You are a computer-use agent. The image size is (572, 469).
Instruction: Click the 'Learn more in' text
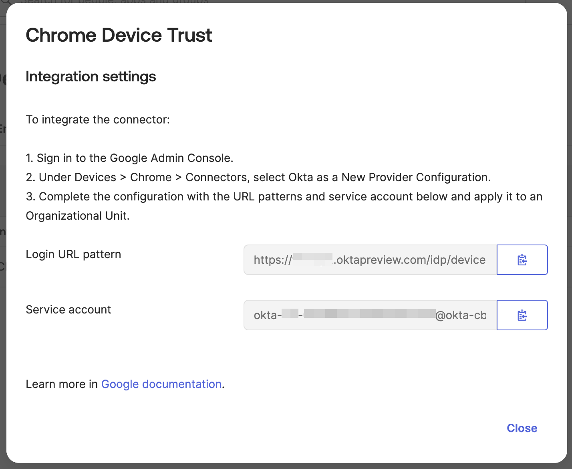click(x=62, y=384)
